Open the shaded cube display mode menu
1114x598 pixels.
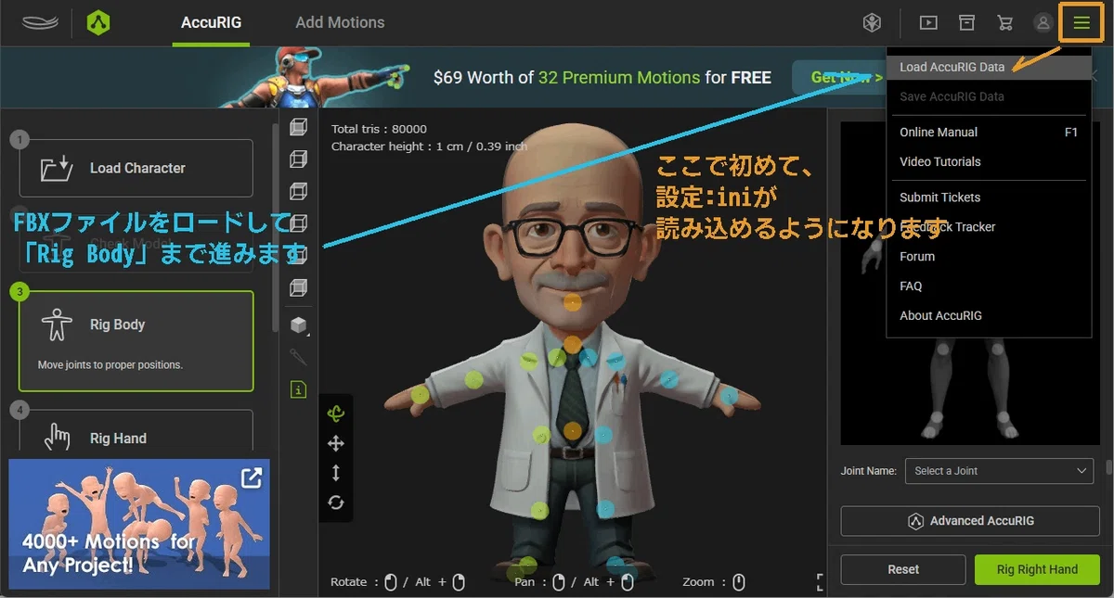coord(298,324)
